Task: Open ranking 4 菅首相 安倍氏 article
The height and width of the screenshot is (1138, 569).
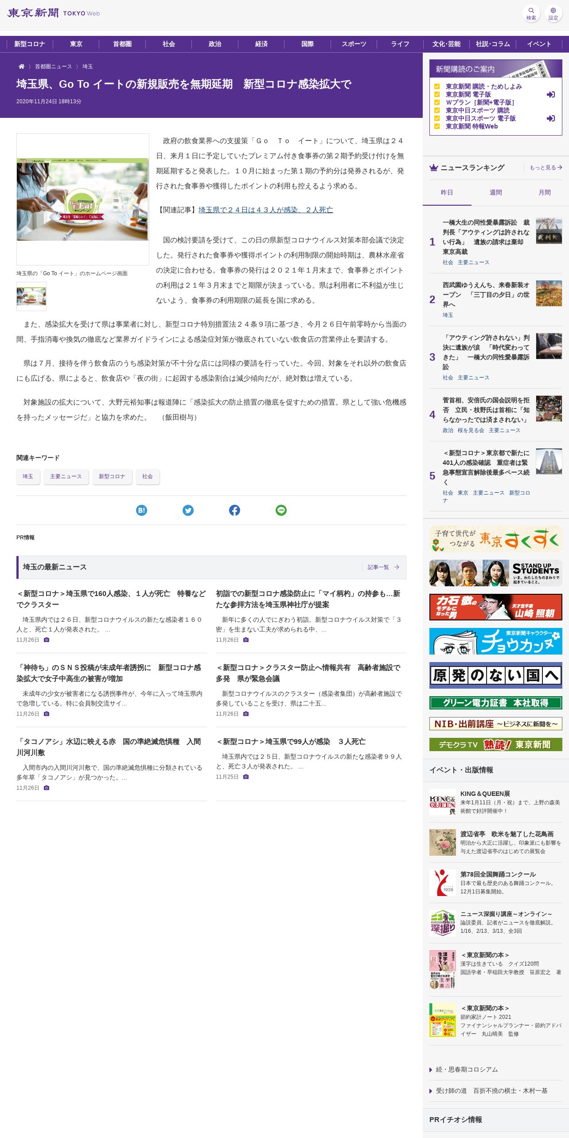Action: (486, 409)
